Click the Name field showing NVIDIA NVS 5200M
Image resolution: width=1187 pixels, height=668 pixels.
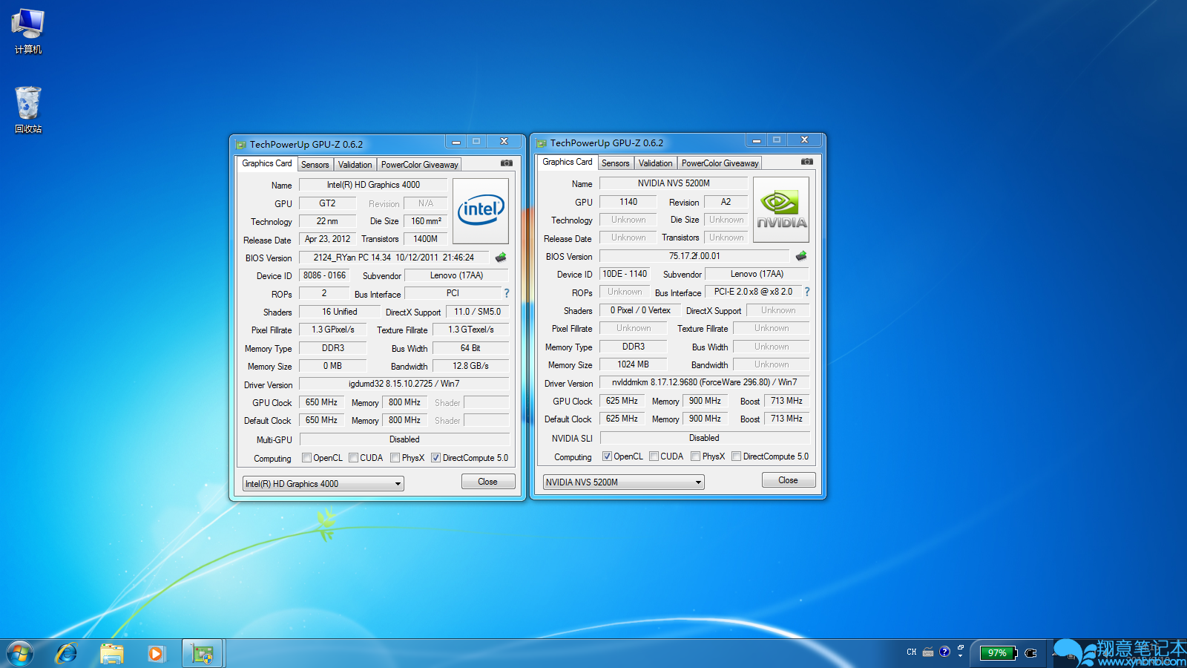point(674,183)
